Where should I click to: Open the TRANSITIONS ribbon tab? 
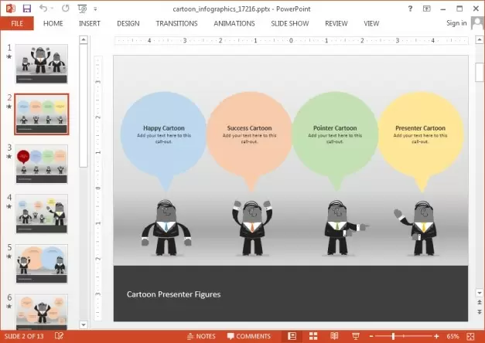coord(176,23)
